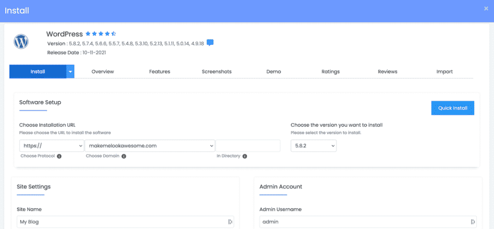Image resolution: width=494 pixels, height=229 pixels.
Task: Click the Admin Username field containing admin
Action: [368, 222]
